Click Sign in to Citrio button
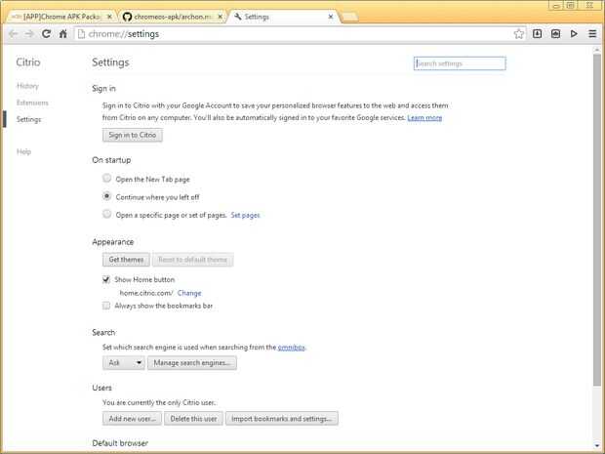This screenshot has height=454, width=605. 133,135
